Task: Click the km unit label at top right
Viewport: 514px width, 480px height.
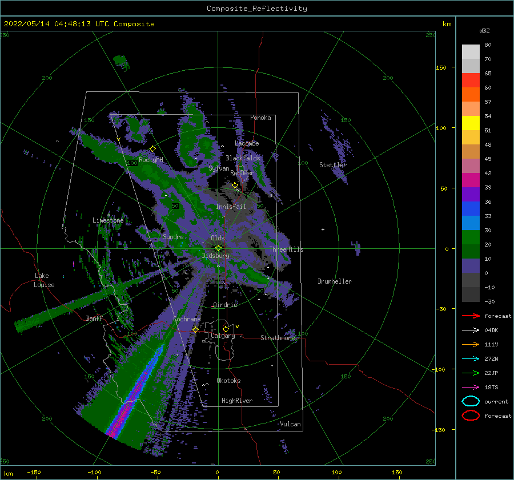Action: tap(447, 24)
